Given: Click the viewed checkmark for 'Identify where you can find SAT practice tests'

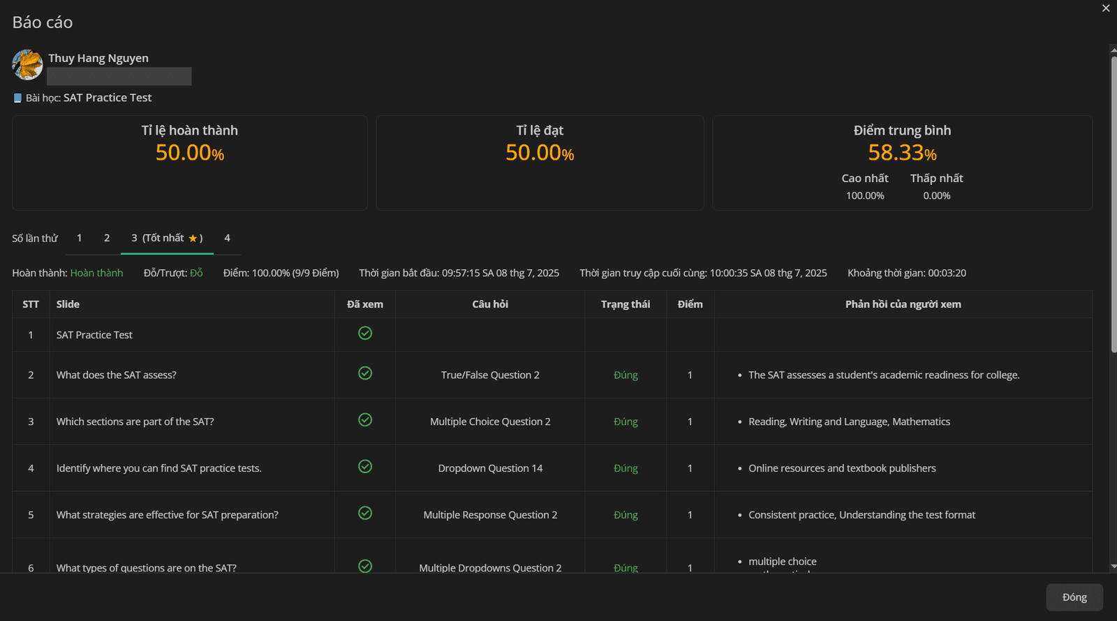Looking at the screenshot, I should [x=365, y=467].
